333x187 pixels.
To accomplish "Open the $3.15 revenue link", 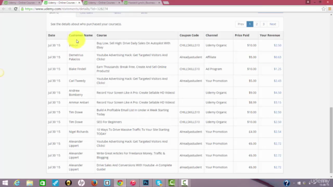I will (277, 102).
